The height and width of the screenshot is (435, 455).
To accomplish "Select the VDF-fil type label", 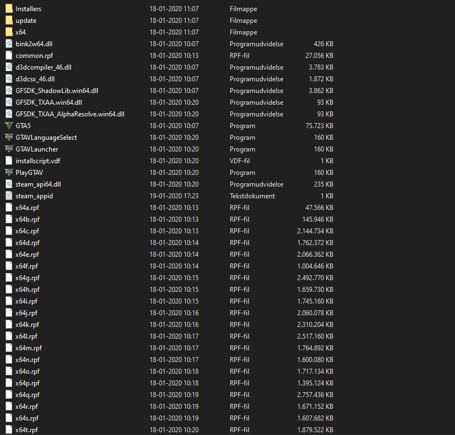I will 240,161.
